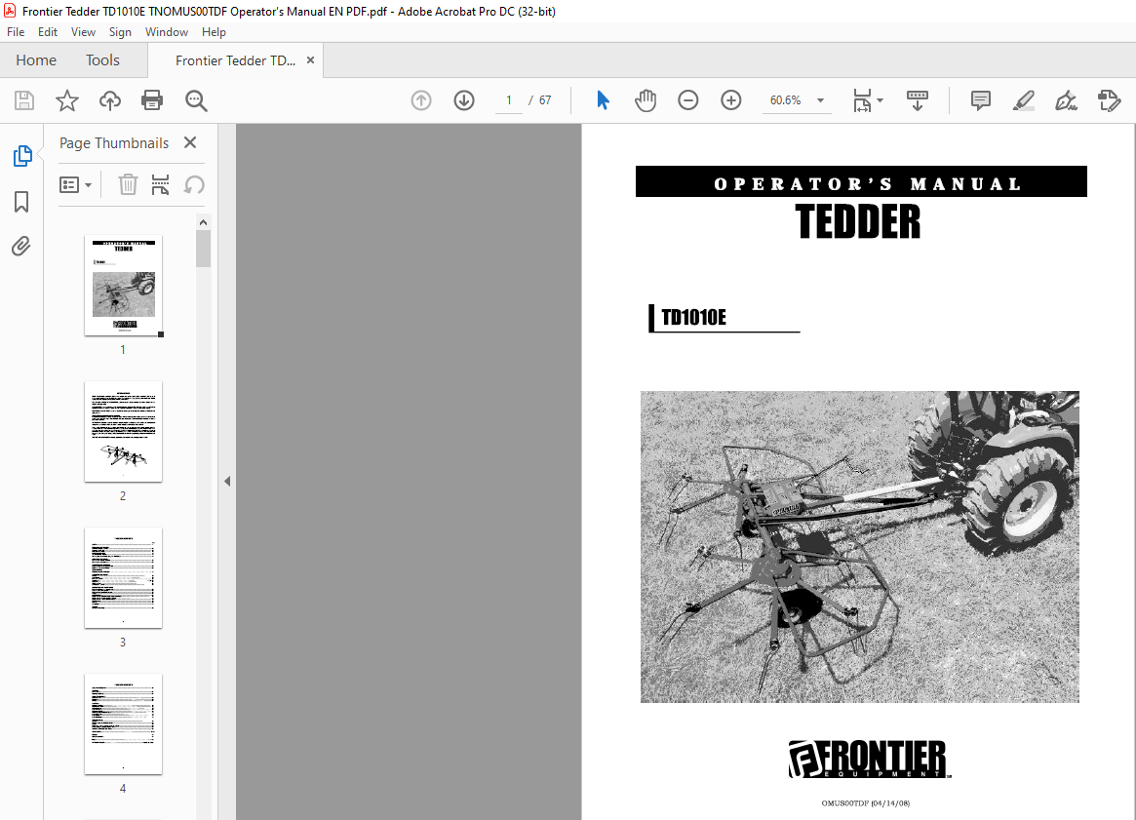Select page 1 thumbnail

(123, 286)
